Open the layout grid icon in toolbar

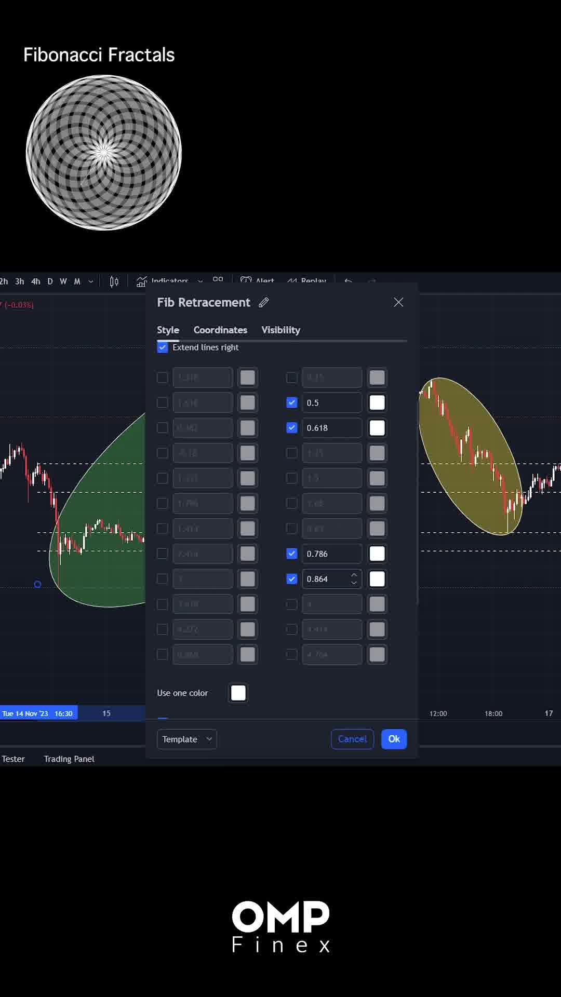pyautogui.click(x=218, y=280)
